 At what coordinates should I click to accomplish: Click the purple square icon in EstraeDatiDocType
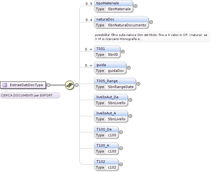coord(5,85)
